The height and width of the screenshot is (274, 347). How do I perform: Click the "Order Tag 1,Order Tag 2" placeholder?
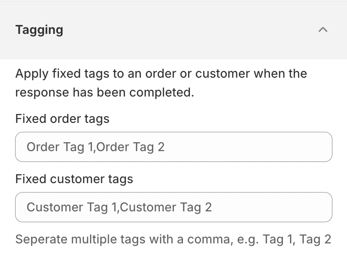point(96,147)
